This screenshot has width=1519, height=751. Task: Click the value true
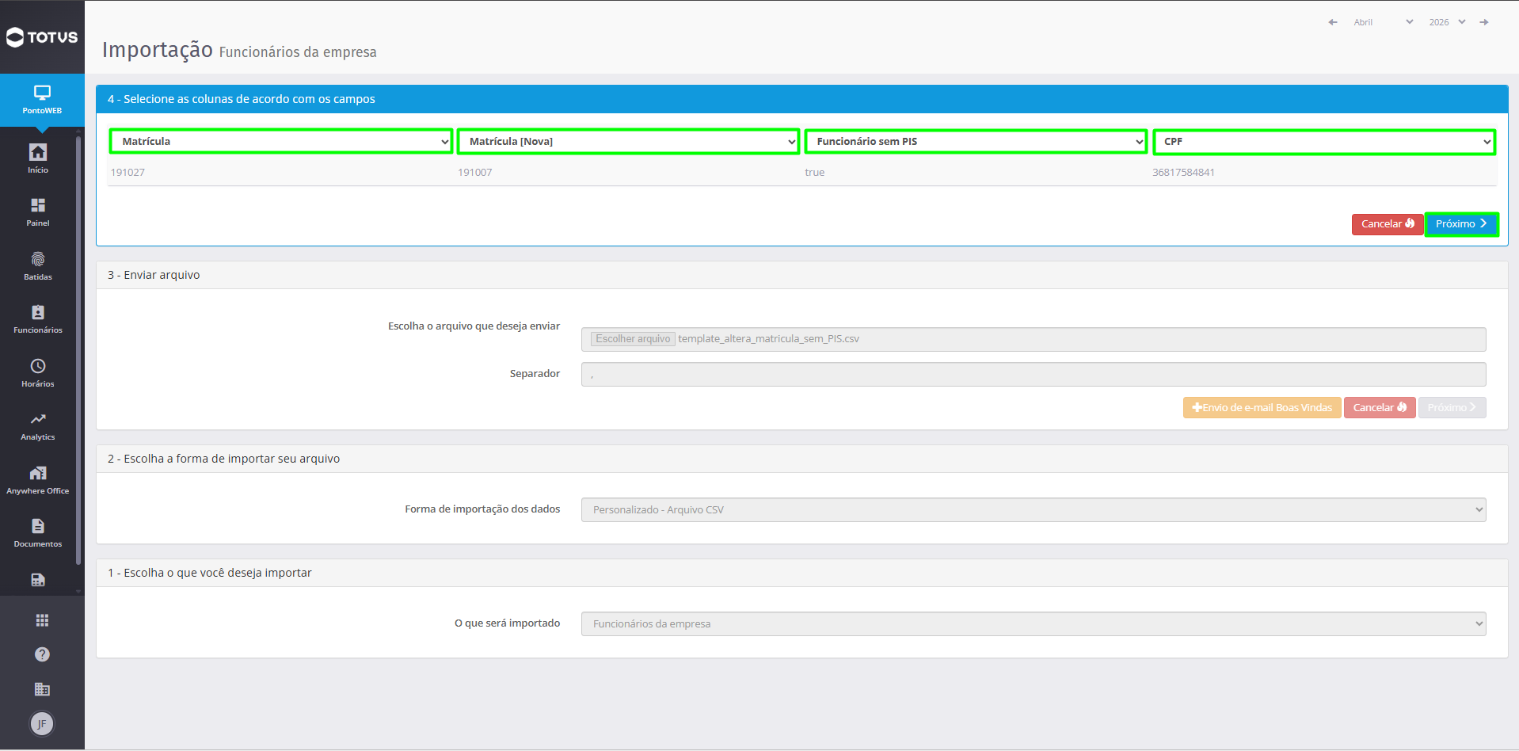pos(815,173)
